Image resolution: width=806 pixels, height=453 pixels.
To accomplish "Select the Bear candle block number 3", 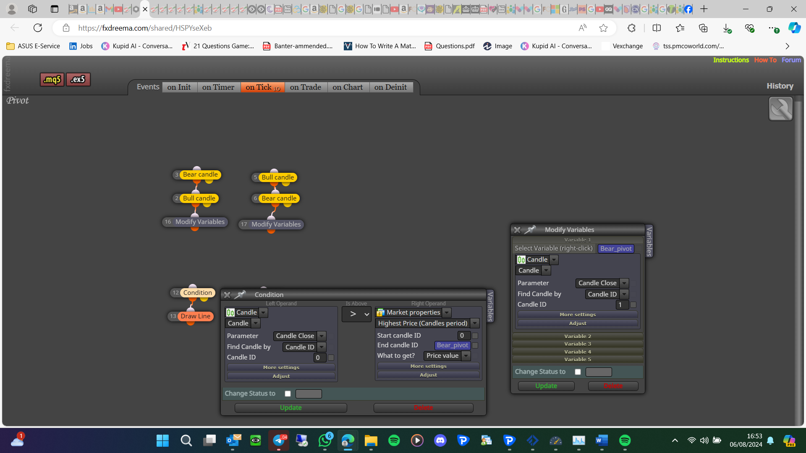I will click(200, 174).
